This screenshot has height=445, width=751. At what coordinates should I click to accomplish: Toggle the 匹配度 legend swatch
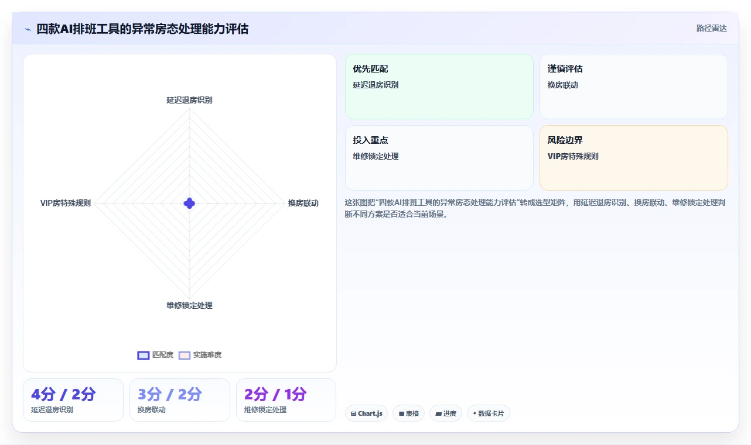point(144,355)
